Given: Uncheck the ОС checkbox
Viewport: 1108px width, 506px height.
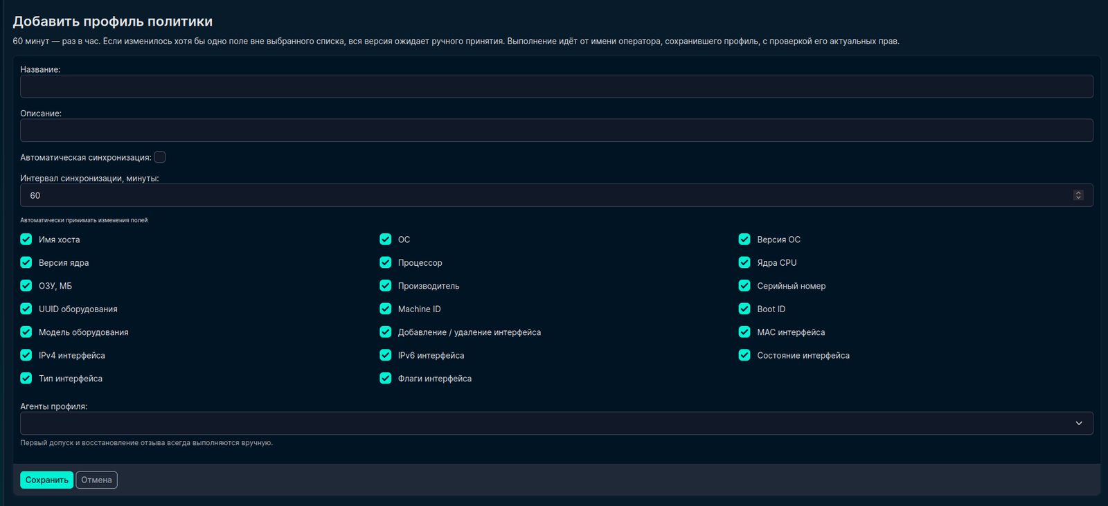Looking at the screenshot, I should click(386, 240).
